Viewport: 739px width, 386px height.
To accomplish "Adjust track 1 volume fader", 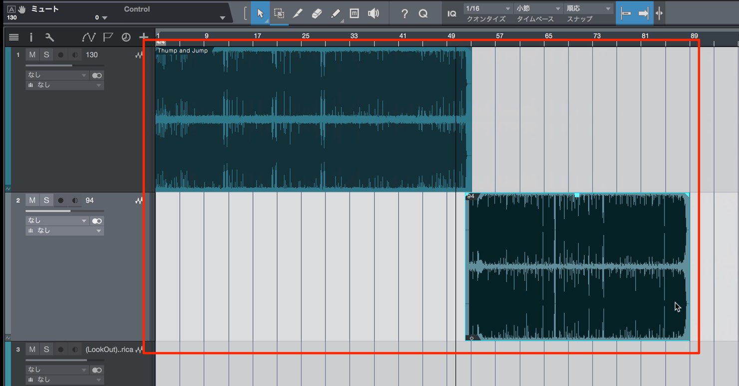I will click(65, 65).
